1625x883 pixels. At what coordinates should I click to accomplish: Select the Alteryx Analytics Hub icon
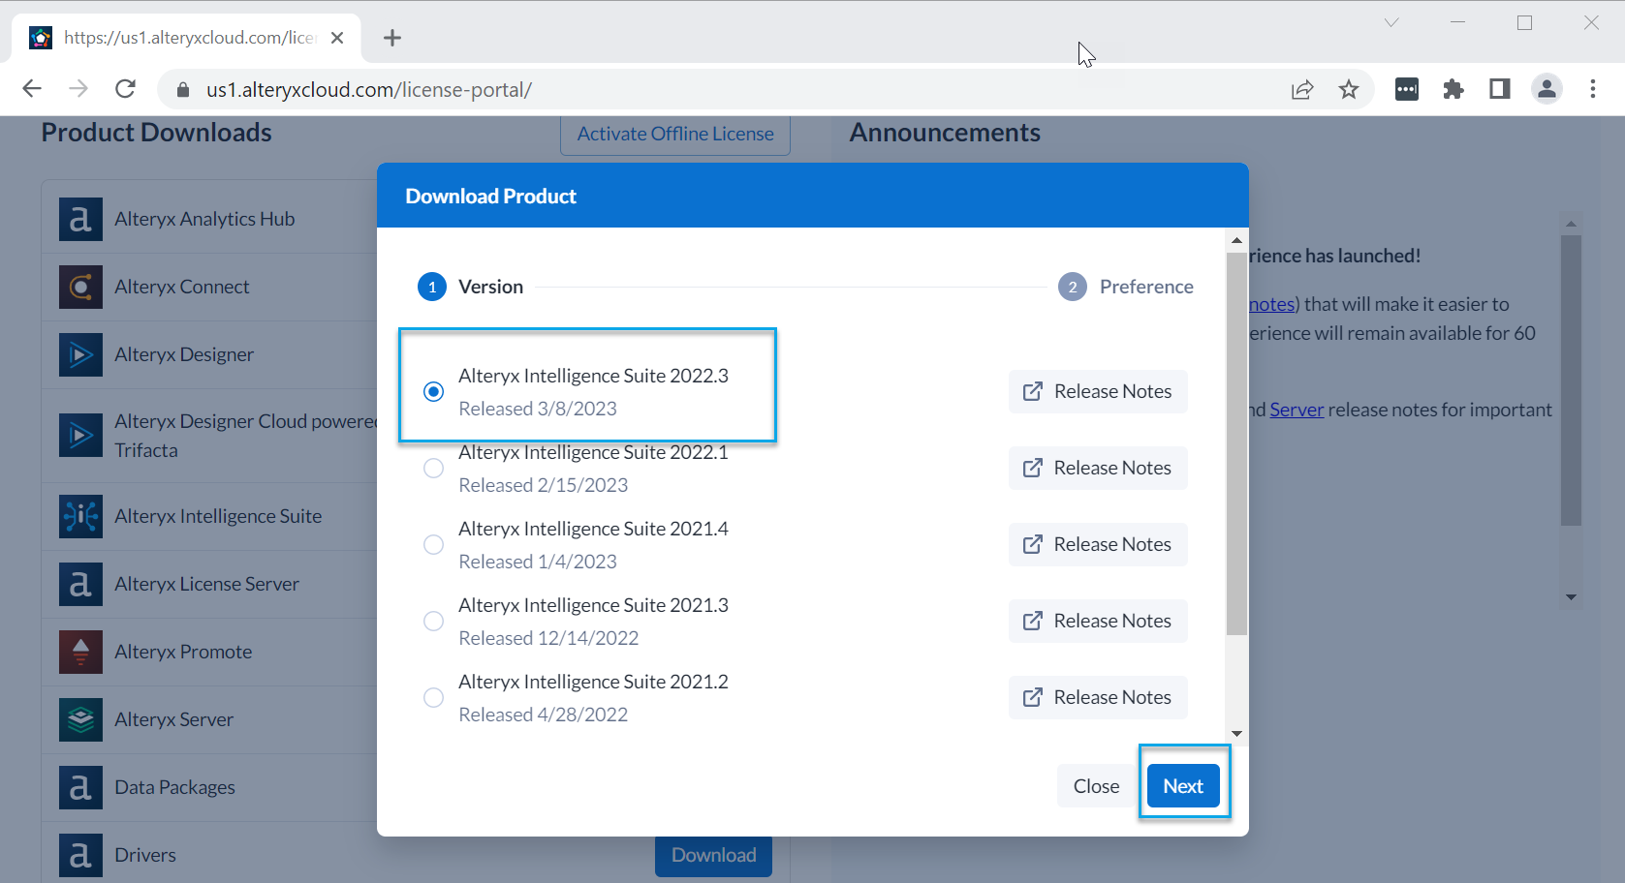tap(80, 219)
